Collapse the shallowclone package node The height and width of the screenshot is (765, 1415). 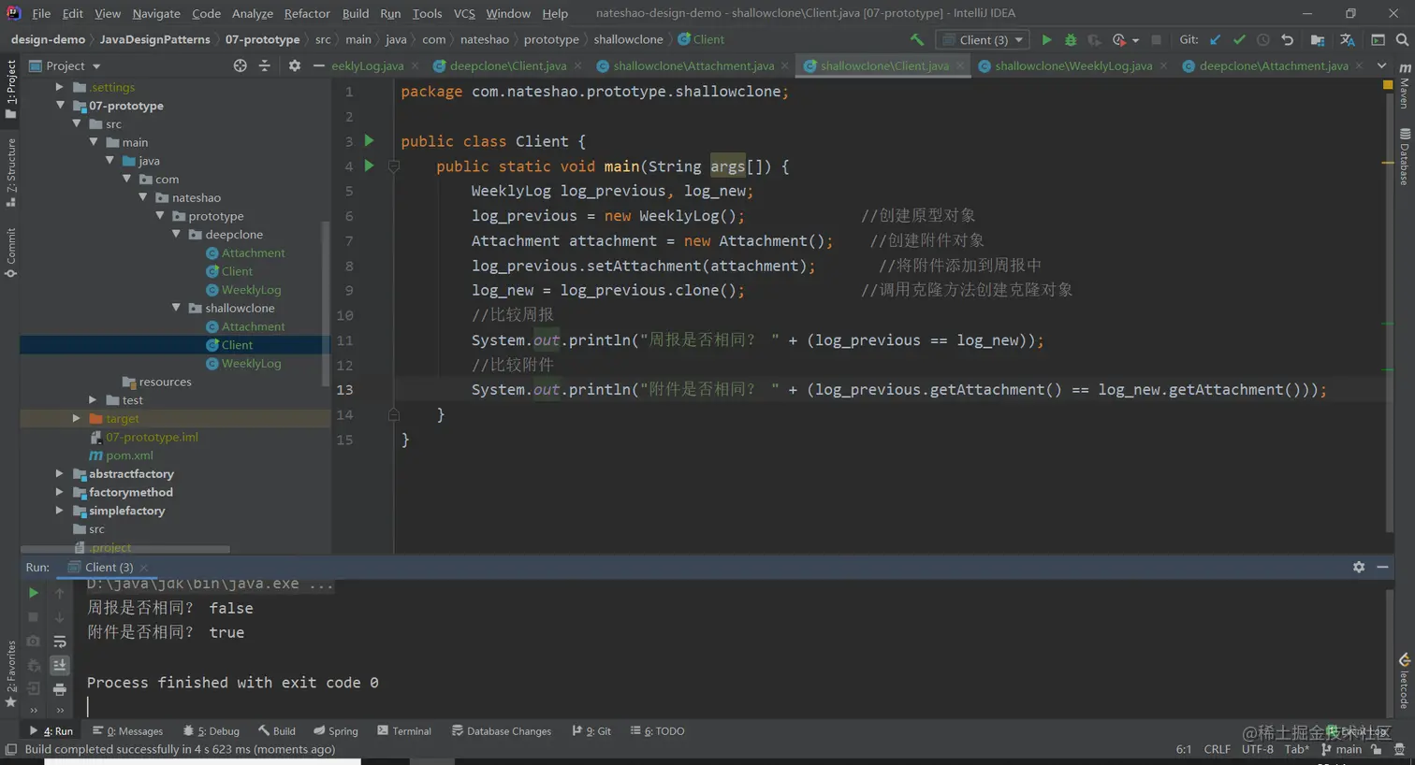coord(176,308)
